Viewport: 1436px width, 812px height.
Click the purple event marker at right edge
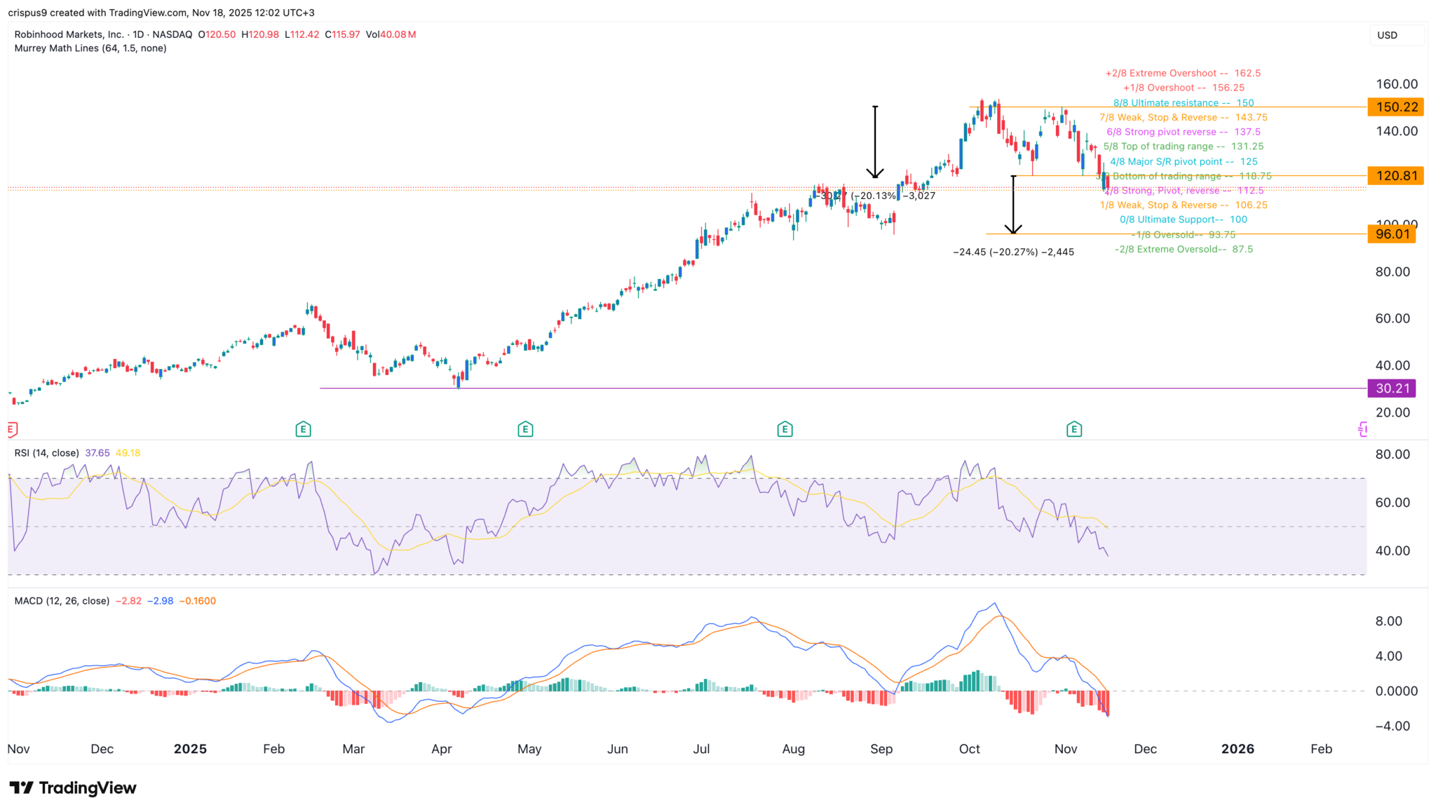pyautogui.click(x=1362, y=429)
